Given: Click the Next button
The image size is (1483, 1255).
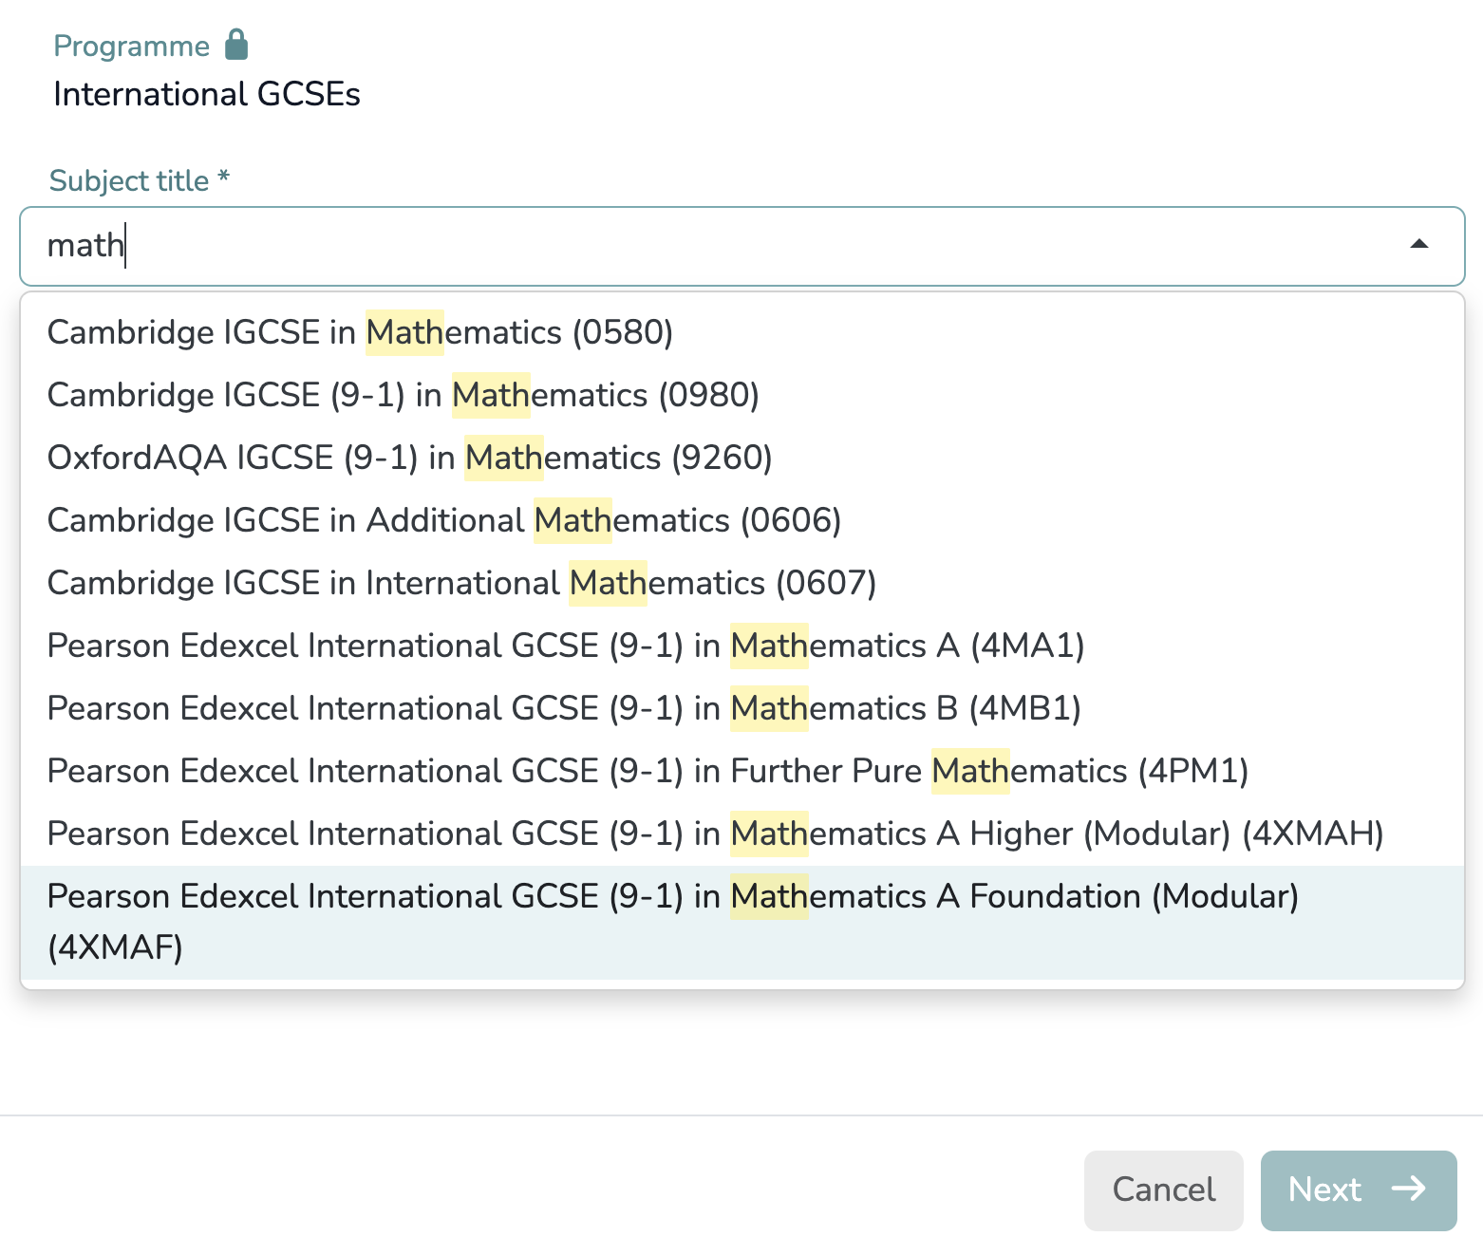Looking at the screenshot, I should (x=1358, y=1190).
